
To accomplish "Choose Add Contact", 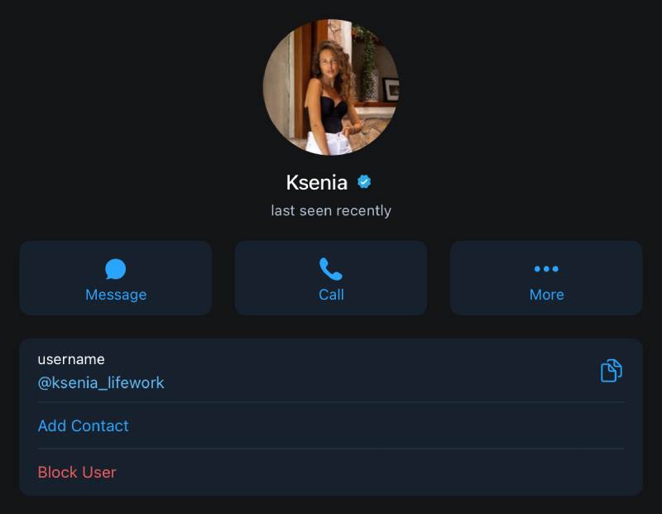I will tap(84, 425).
